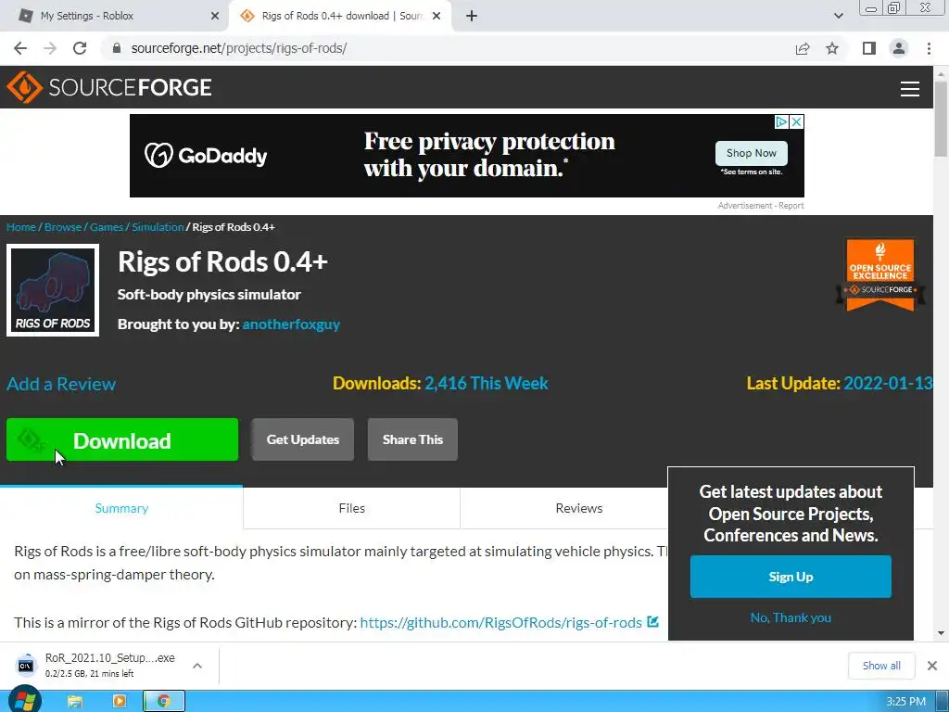This screenshot has width=949, height=712.
Task: Open the Games breadcrumb link
Action: pyautogui.click(x=107, y=227)
